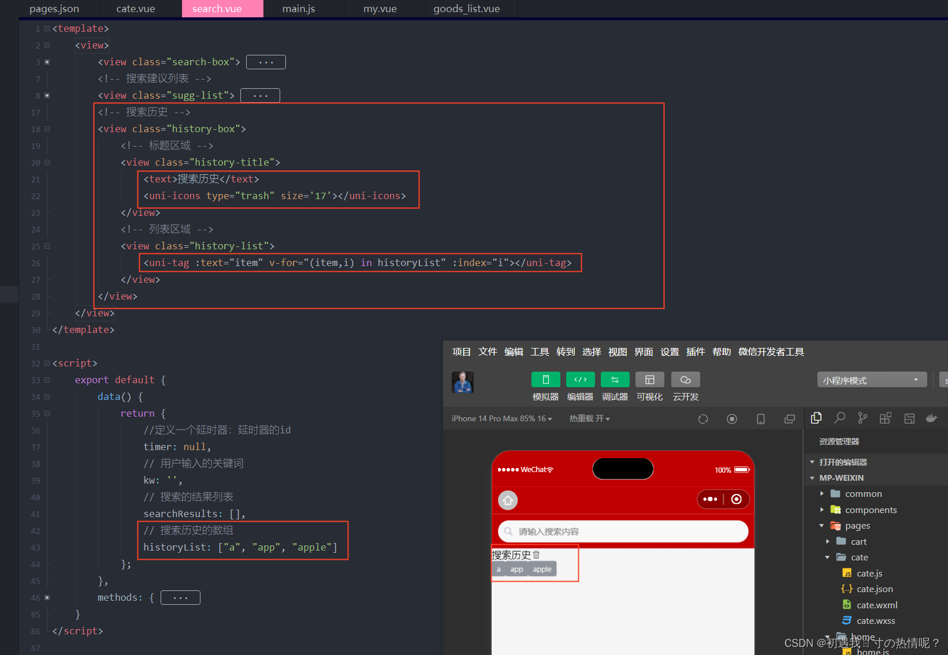The image size is (948, 655).
Task: Toggle the 可视化 visual panel button
Action: [649, 379]
